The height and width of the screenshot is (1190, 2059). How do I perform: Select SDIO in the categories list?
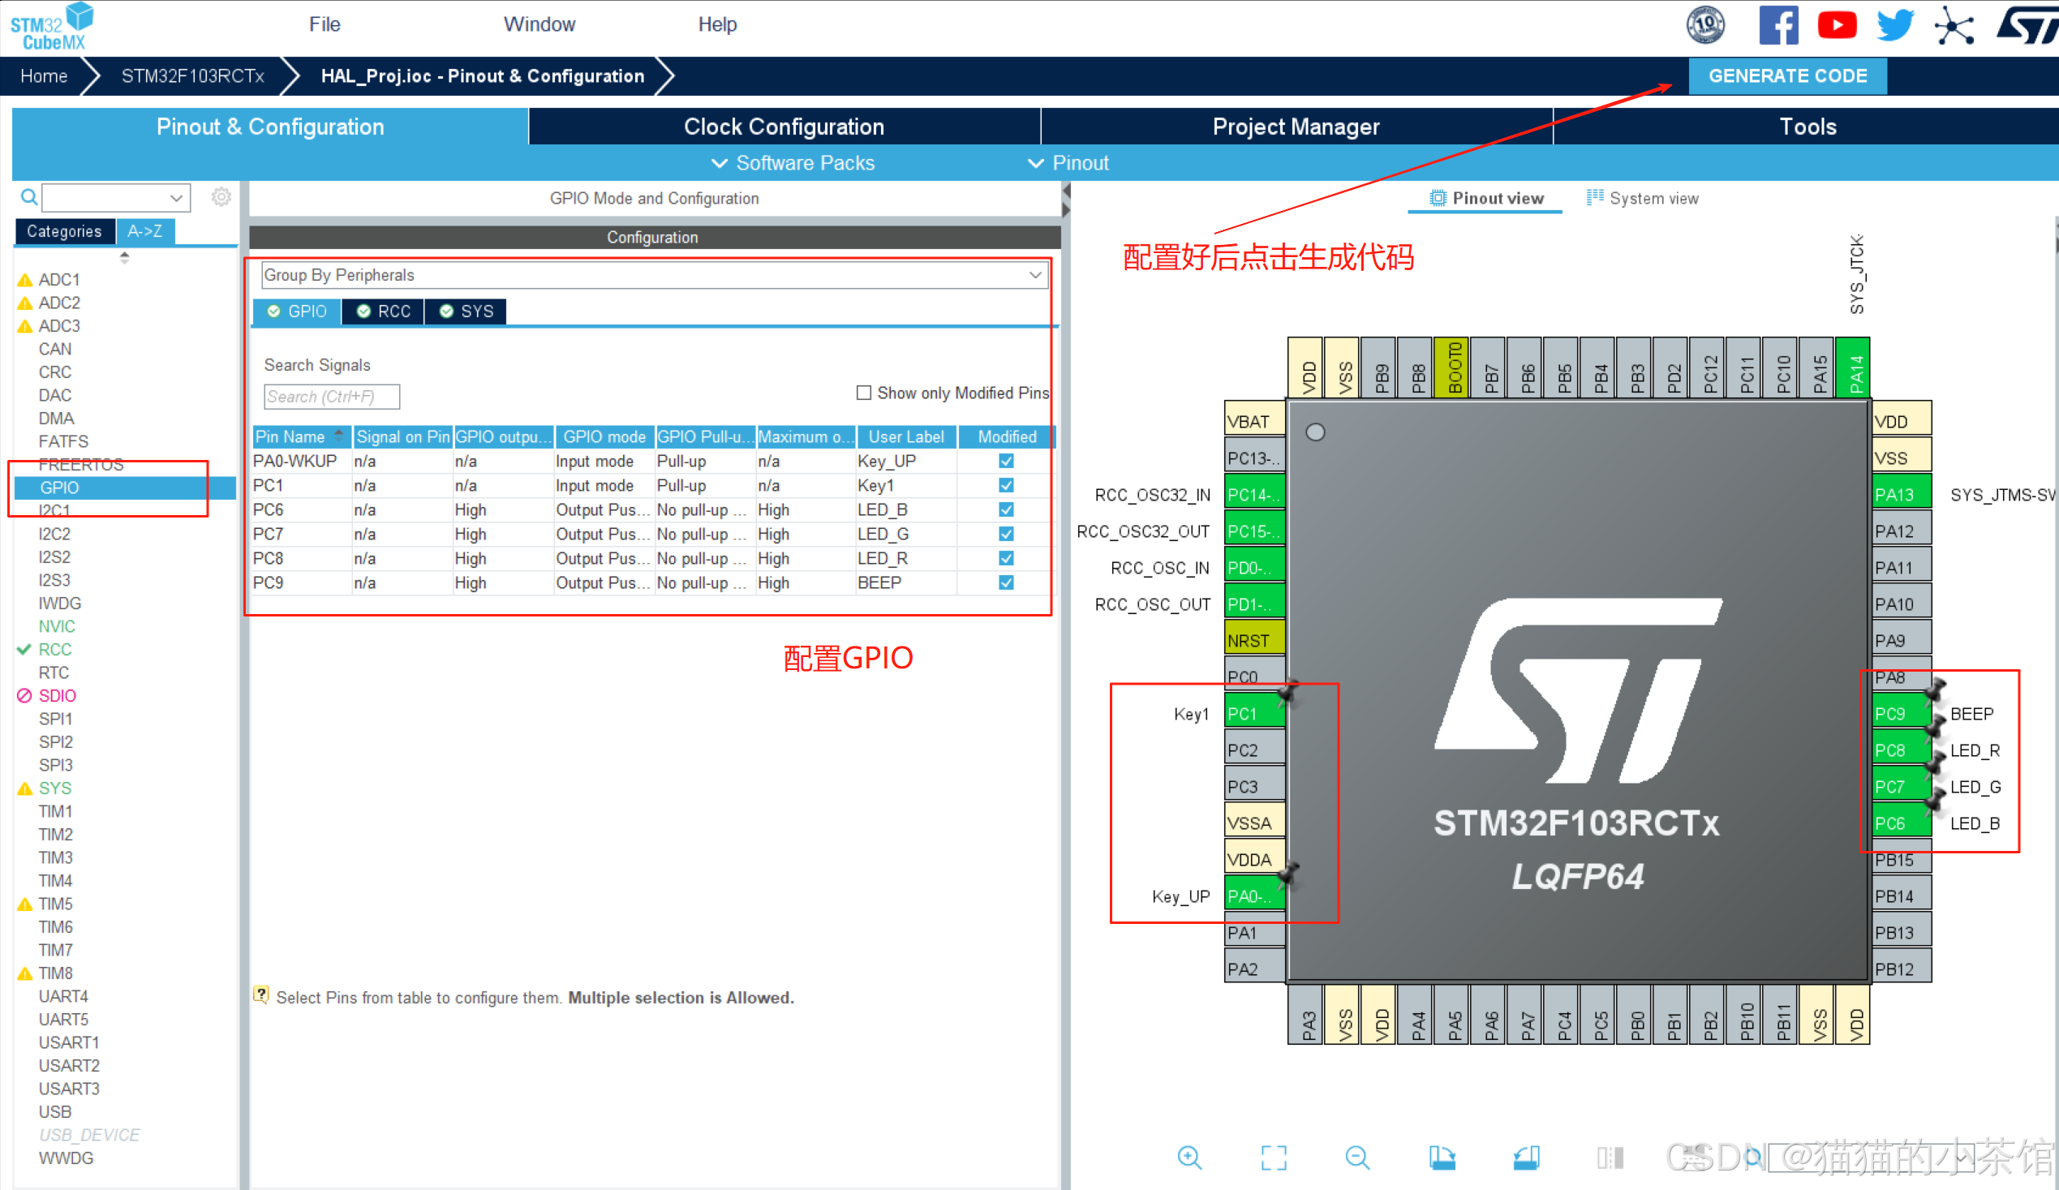tap(57, 696)
